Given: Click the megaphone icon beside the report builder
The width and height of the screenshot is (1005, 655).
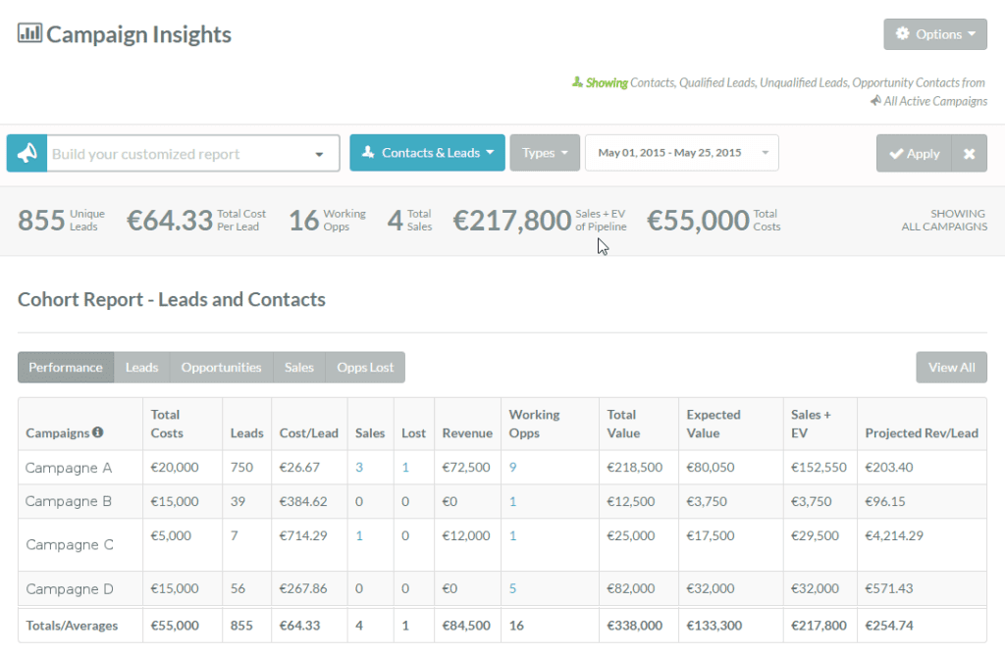Looking at the screenshot, I should [26, 153].
